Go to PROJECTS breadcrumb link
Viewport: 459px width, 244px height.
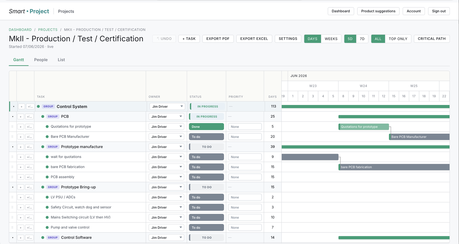(48, 30)
